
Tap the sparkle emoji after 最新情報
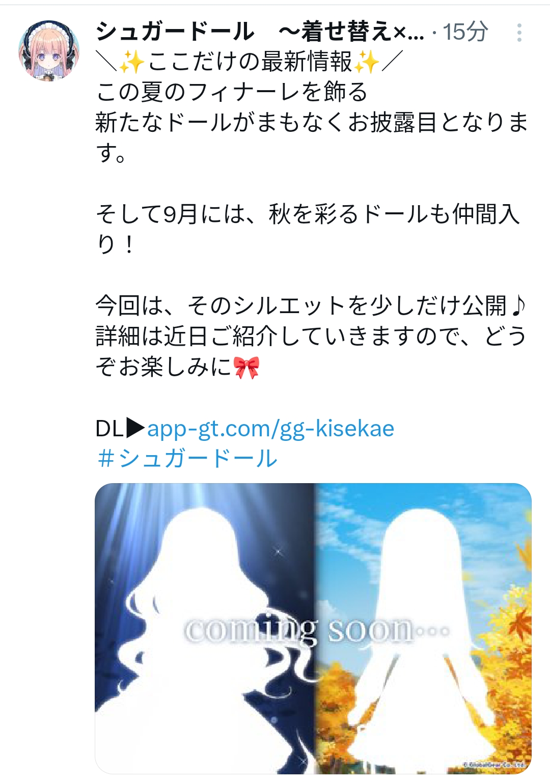367,62
